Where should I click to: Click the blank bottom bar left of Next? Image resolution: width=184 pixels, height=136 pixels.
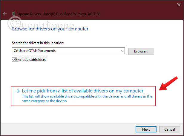[x=66, y=129]
